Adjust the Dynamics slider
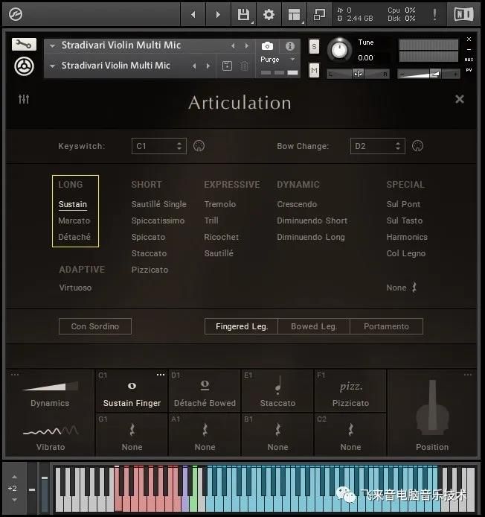This screenshot has height=517, width=485. point(50,386)
